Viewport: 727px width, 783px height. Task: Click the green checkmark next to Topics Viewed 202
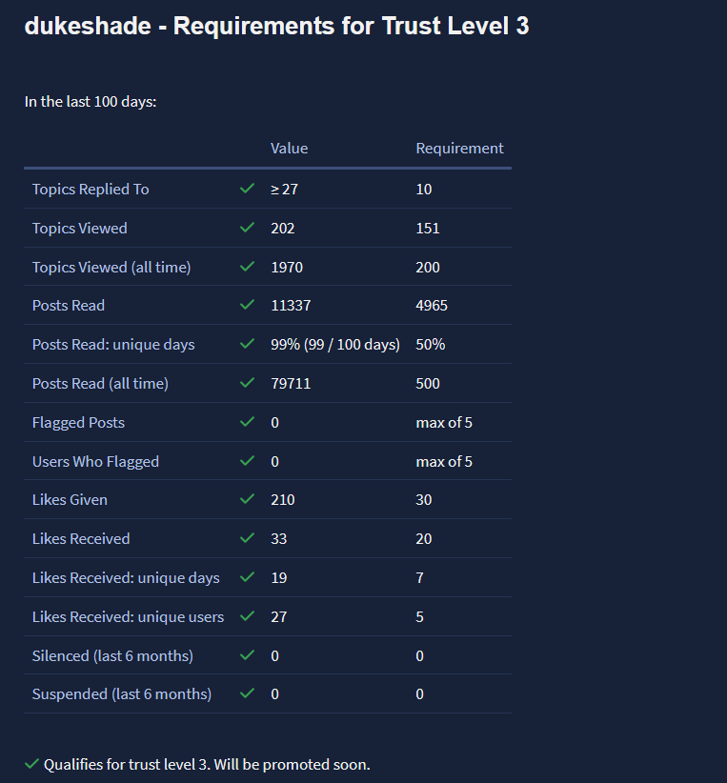(248, 228)
